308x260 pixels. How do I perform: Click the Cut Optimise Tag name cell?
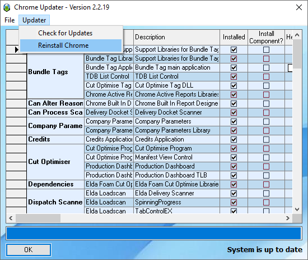109,85
